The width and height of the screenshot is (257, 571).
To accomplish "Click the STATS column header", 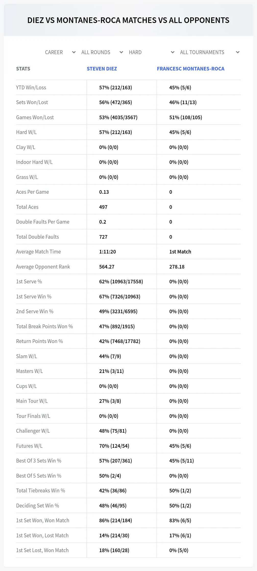I will click(23, 69).
